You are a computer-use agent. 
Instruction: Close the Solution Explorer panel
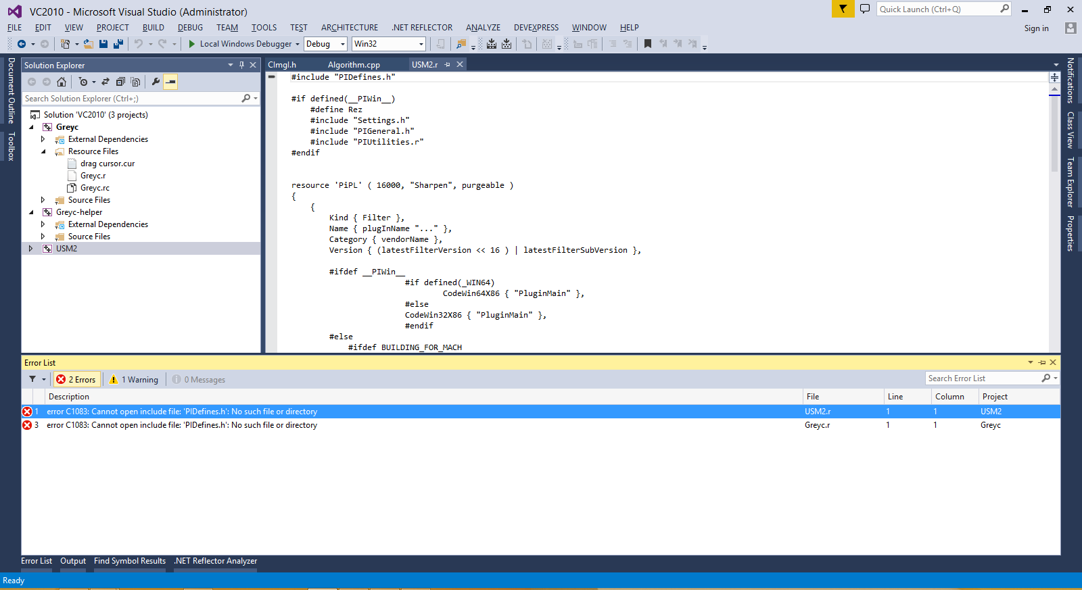click(253, 65)
